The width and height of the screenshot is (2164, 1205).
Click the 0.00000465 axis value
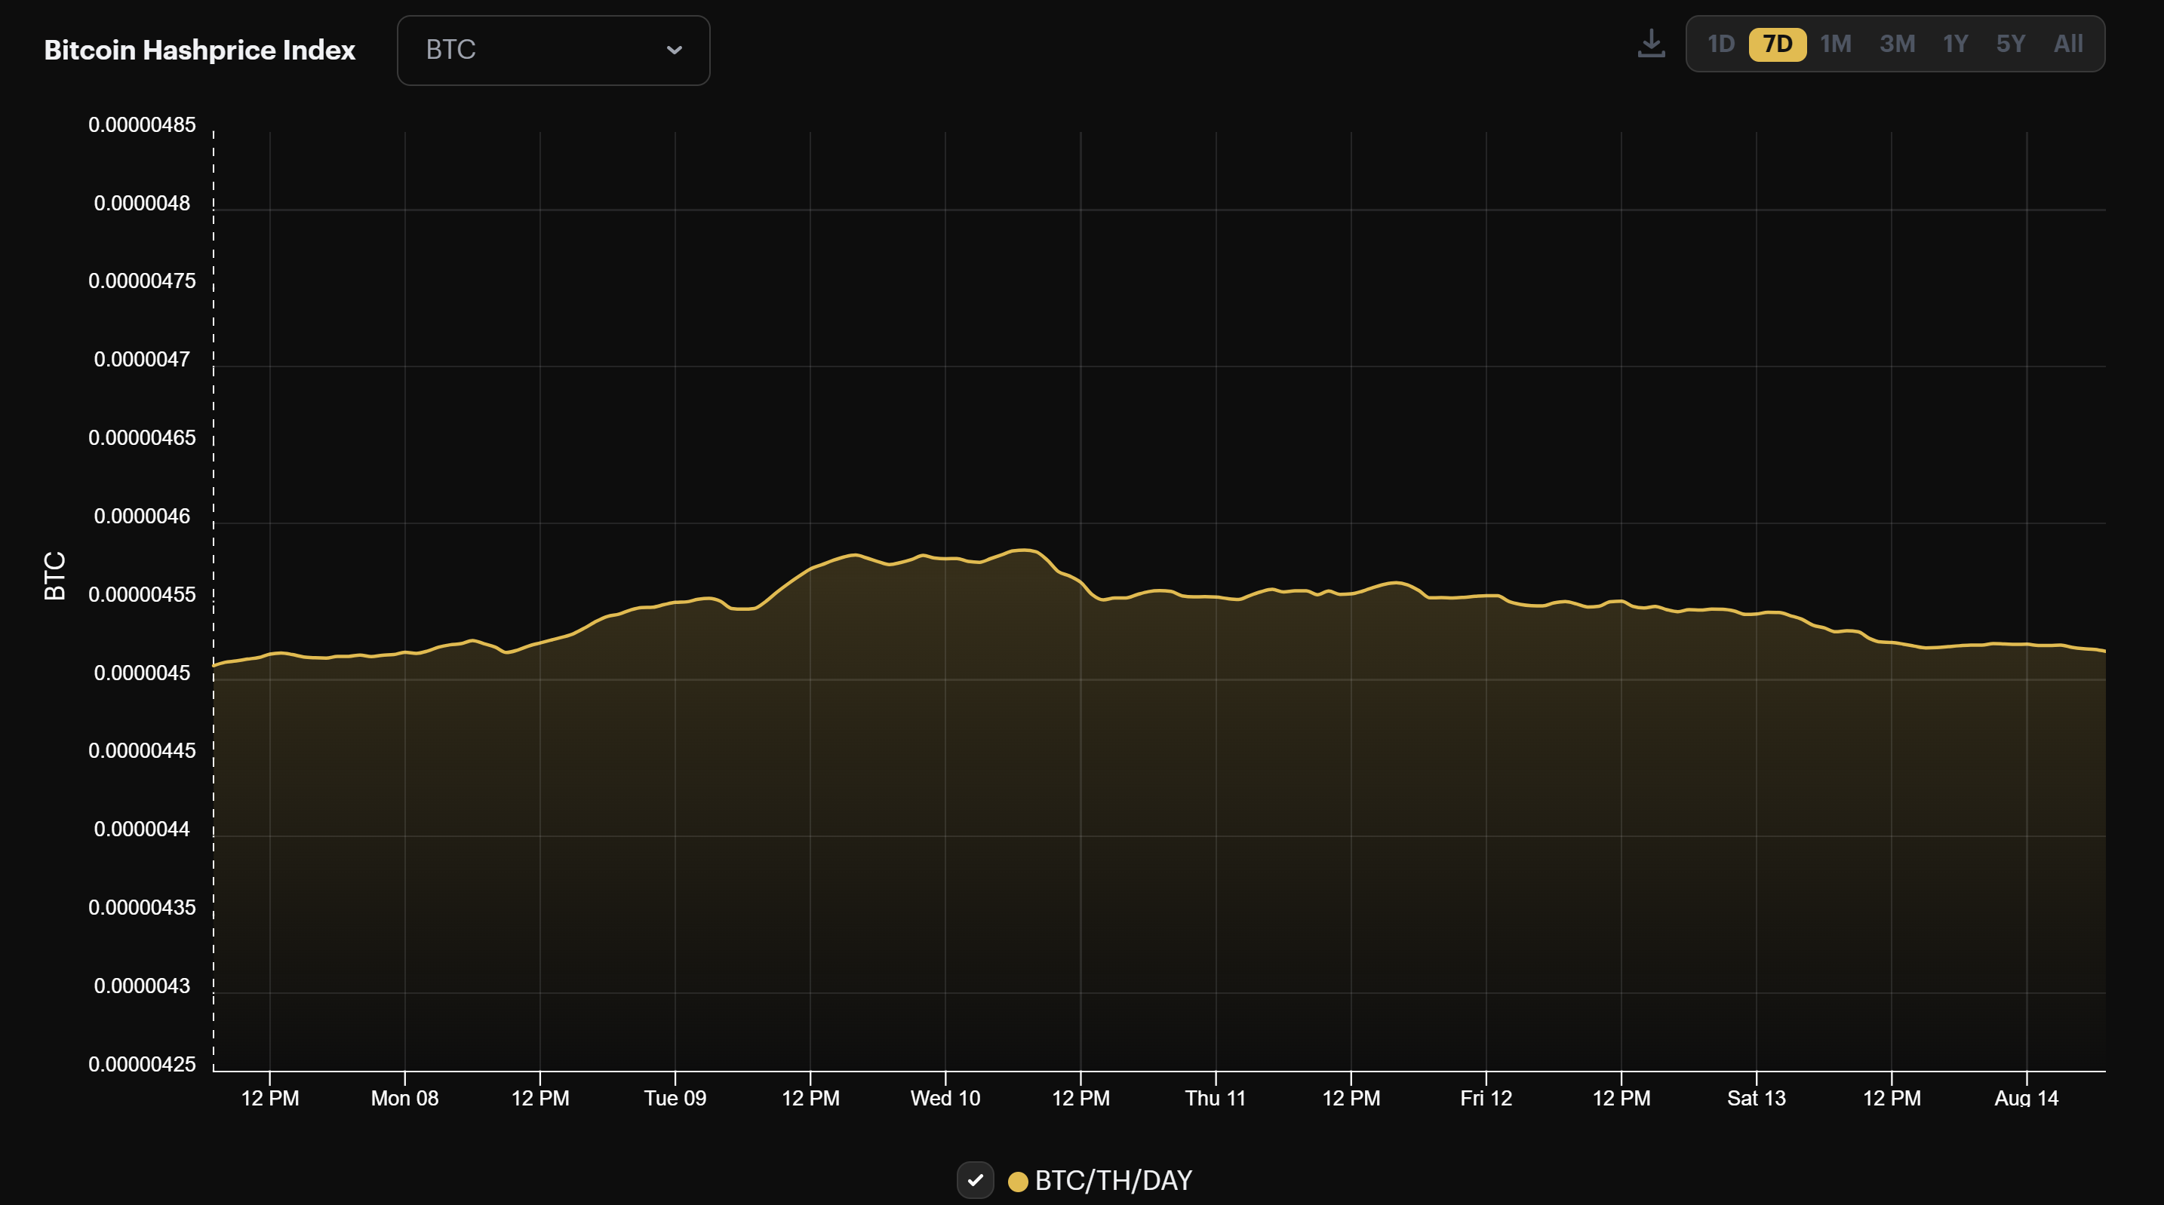click(142, 438)
